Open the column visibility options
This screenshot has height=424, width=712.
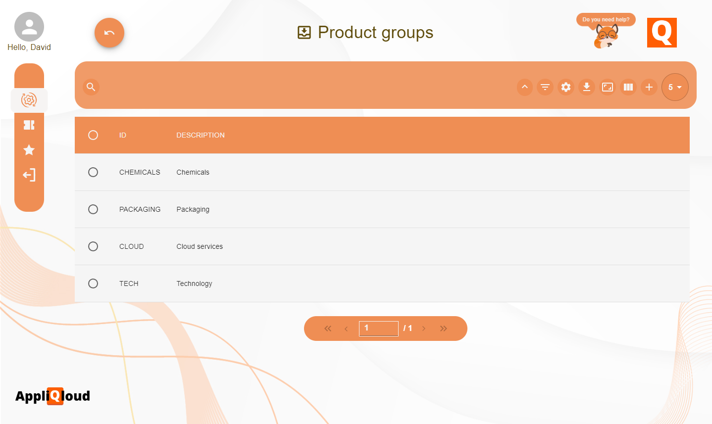pyautogui.click(x=628, y=87)
